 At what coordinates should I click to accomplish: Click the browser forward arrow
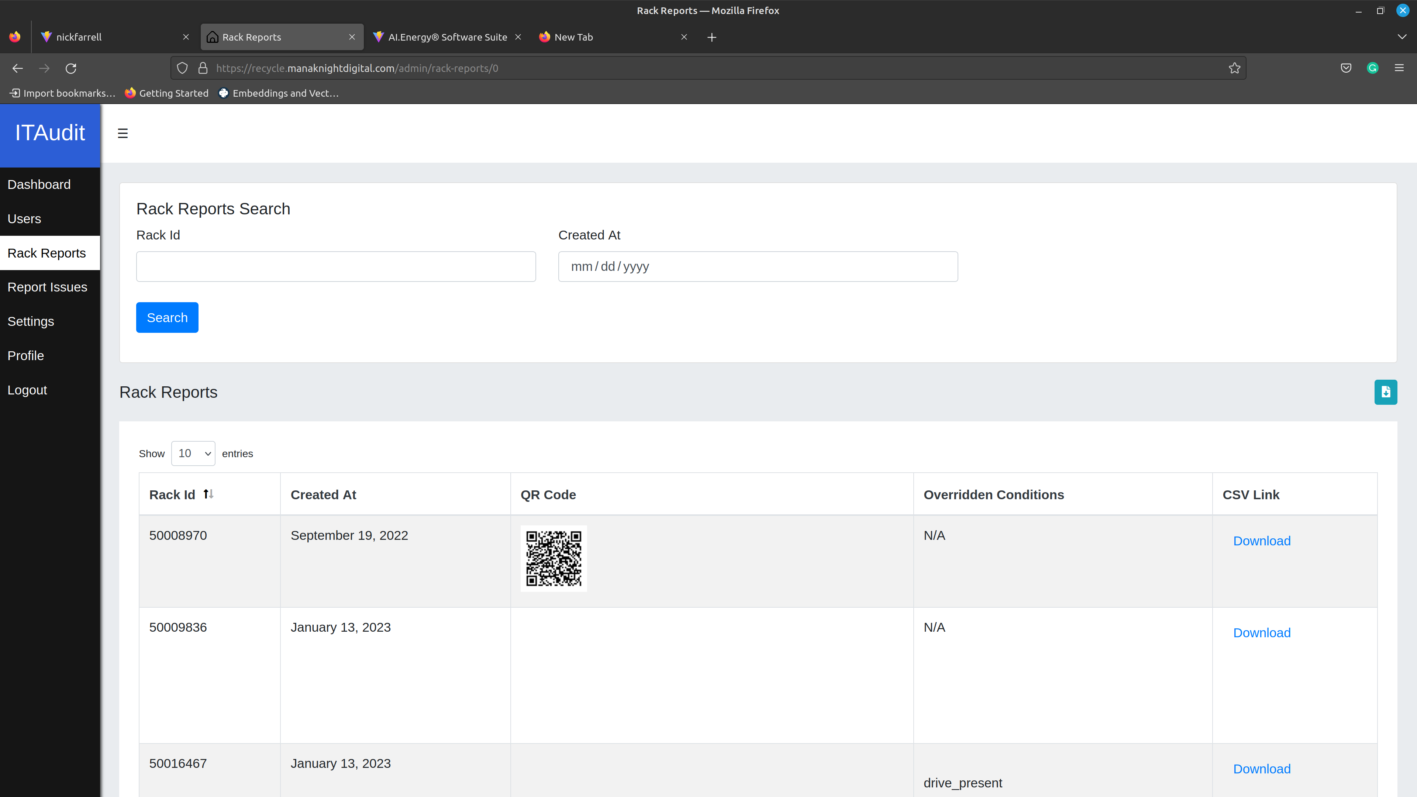click(x=45, y=68)
